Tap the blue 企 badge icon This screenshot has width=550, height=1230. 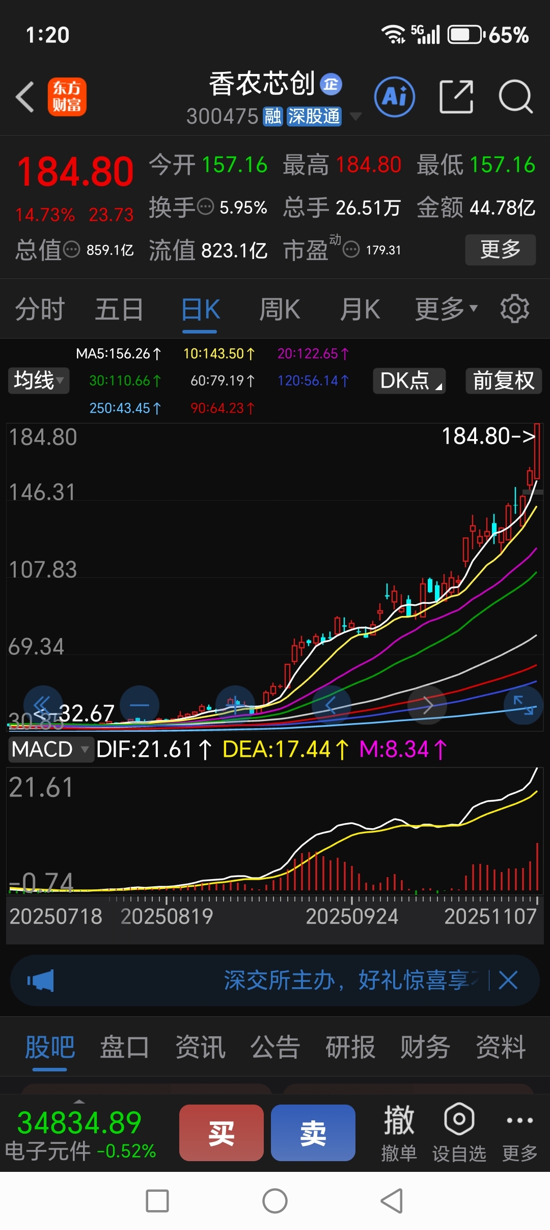pyautogui.click(x=331, y=84)
